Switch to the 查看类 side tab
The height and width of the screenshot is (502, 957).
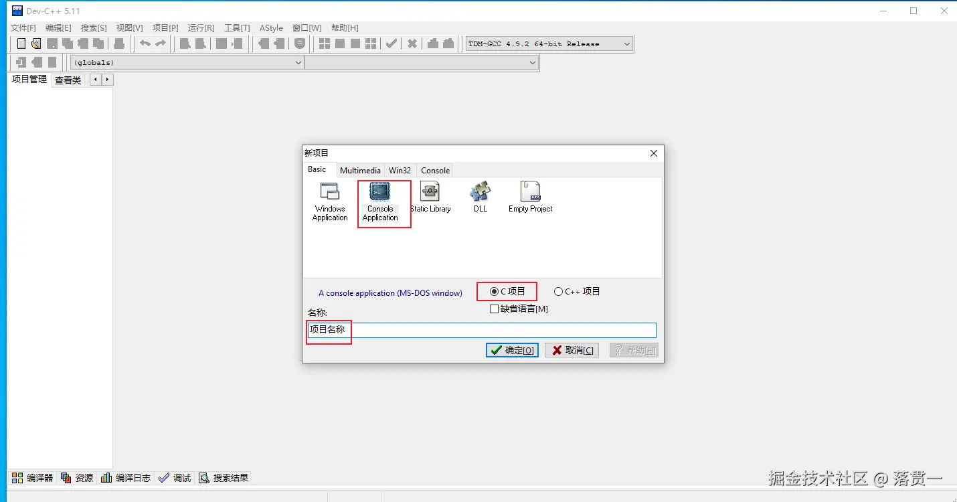pos(68,80)
